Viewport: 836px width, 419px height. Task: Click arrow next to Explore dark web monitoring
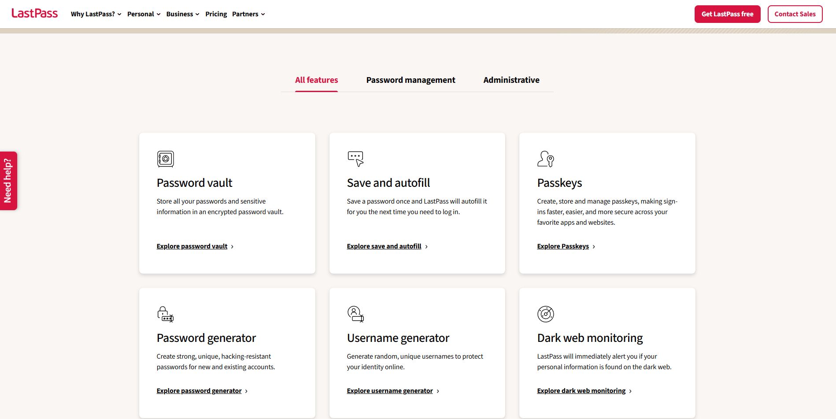(x=630, y=391)
